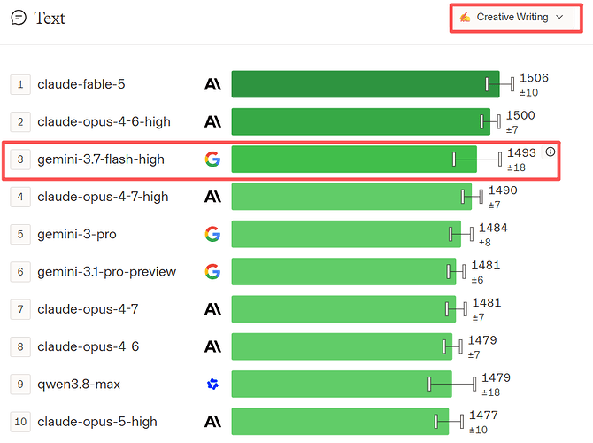Image resolution: width=593 pixels, height=443 pixels.
Task: Click the claude-opus-4-6-high score bar
Action: click(361, 121)
